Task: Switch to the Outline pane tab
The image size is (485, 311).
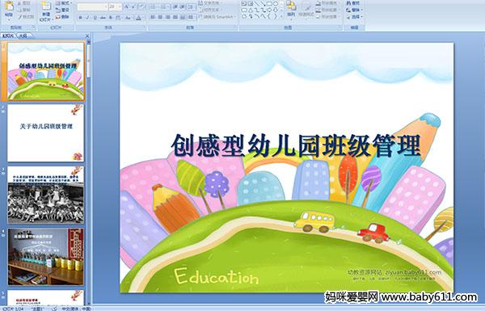Action: tap(23, 36)
